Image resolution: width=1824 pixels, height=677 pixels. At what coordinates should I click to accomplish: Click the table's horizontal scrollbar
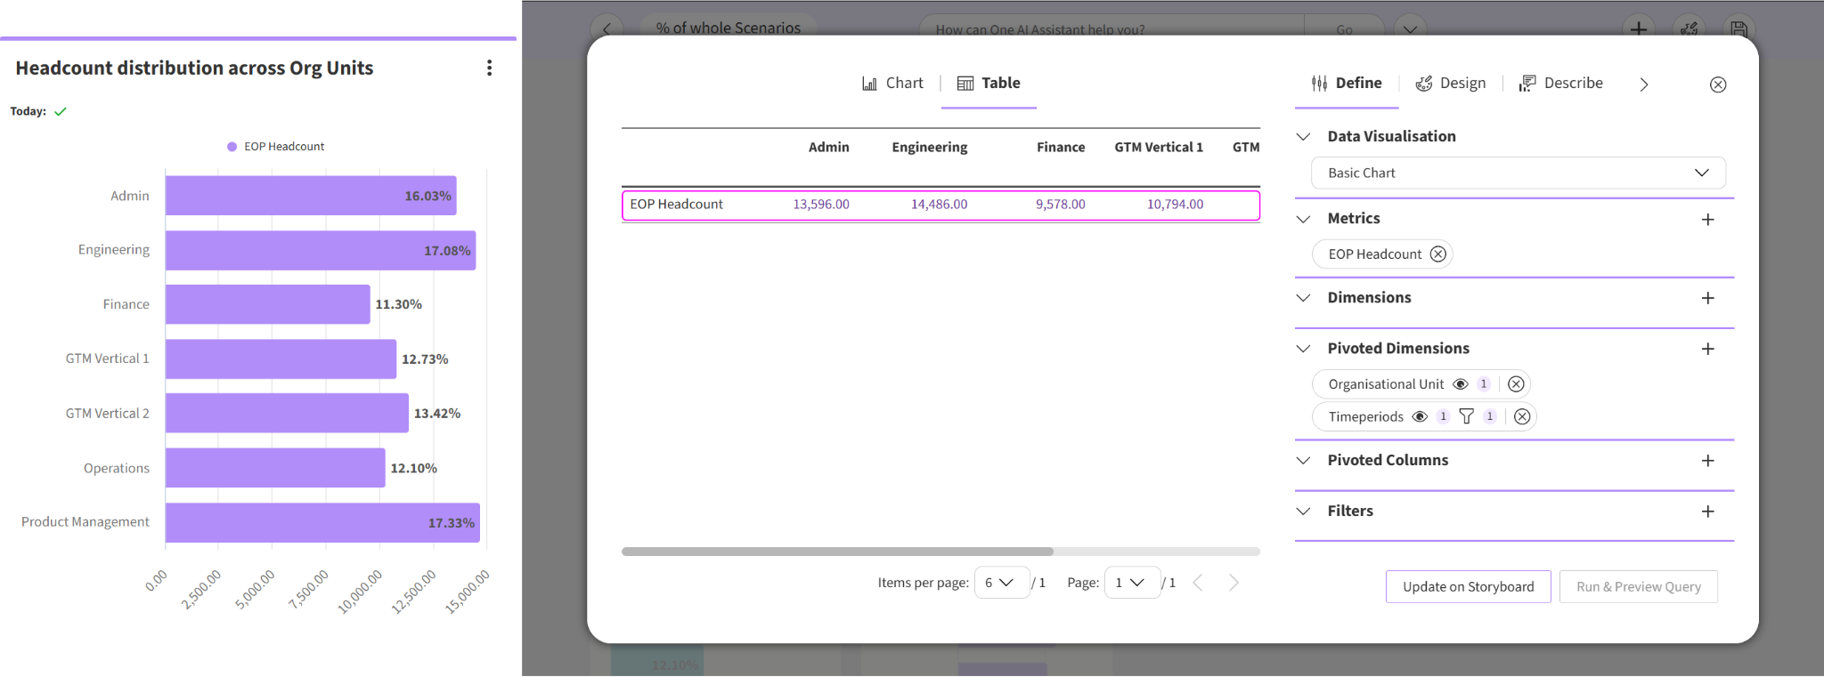click(x=837, y=552)
